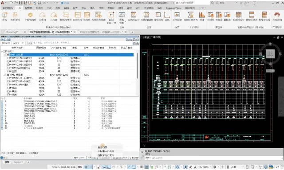
Task: Click the online customer service headset icon
Action: pyautogui.click(x=277, y=15)
